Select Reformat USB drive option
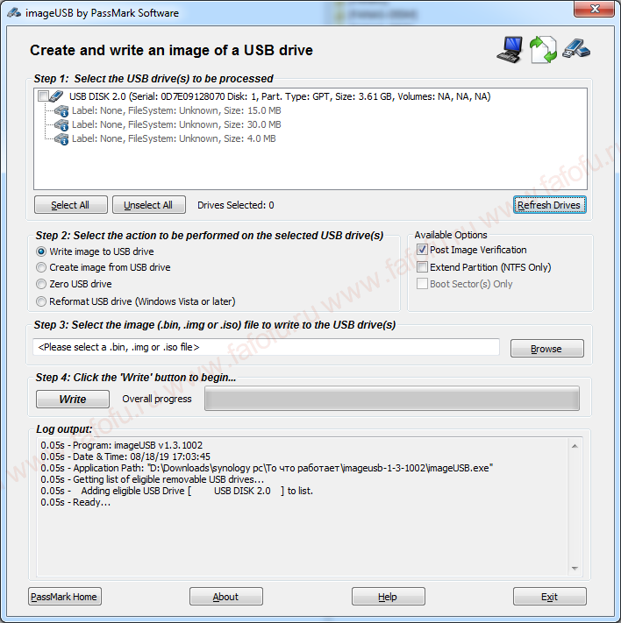Image resolution: width=621 pixels, height=623 pixels. [x=41, y=301]
